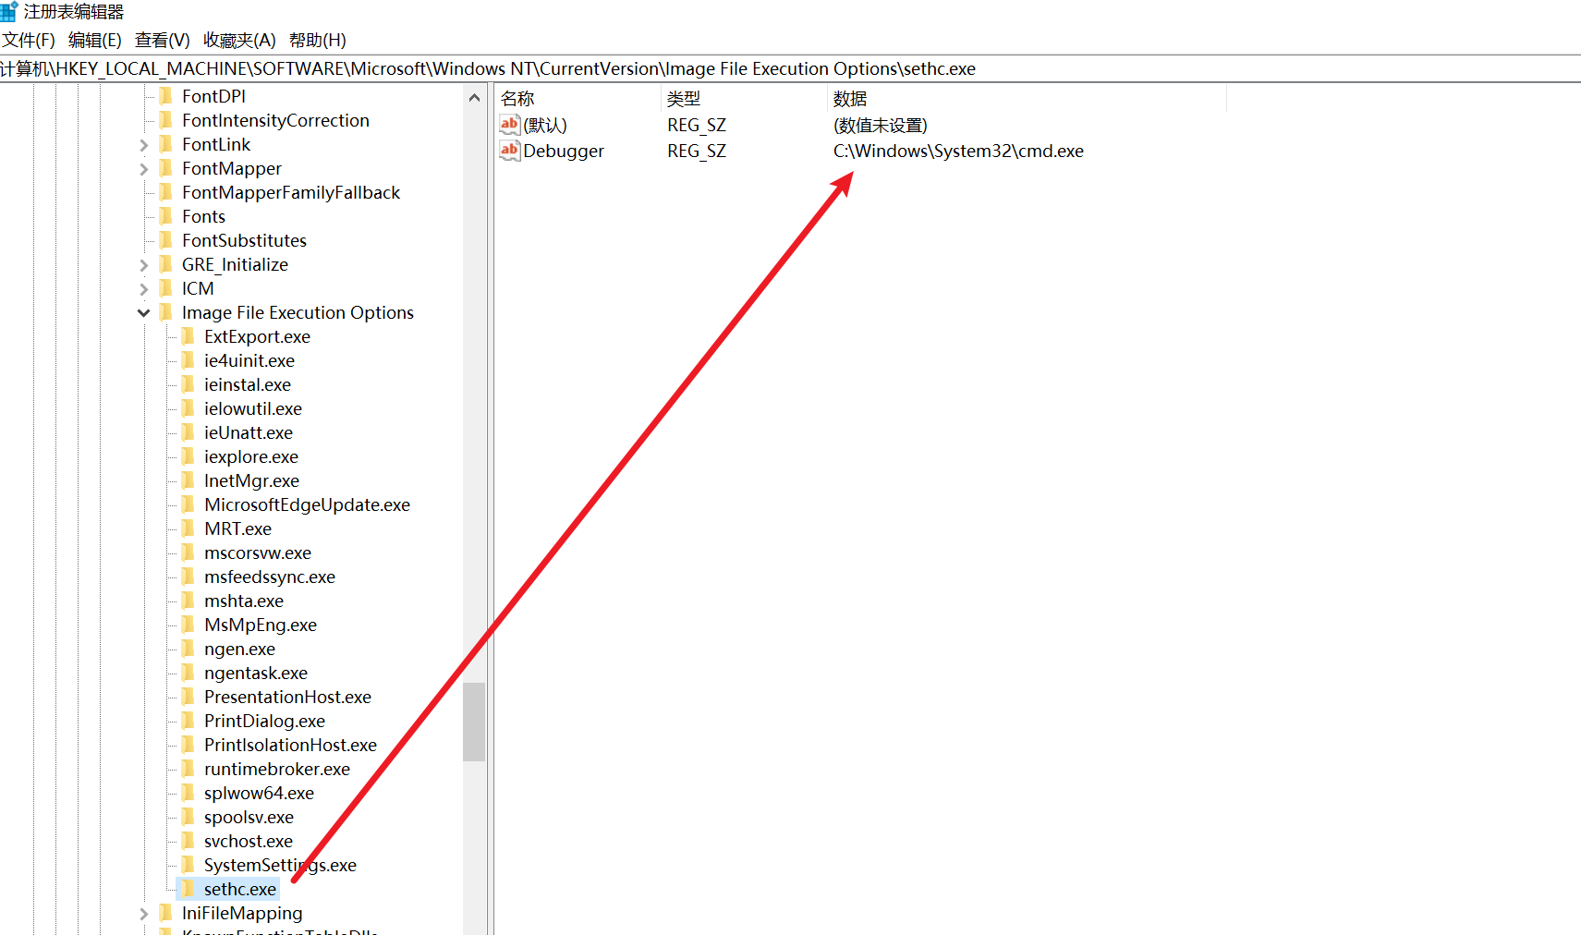Click the sethc.exe folder icon
Screen dimensions: 1581x935
tap(188, 889)
